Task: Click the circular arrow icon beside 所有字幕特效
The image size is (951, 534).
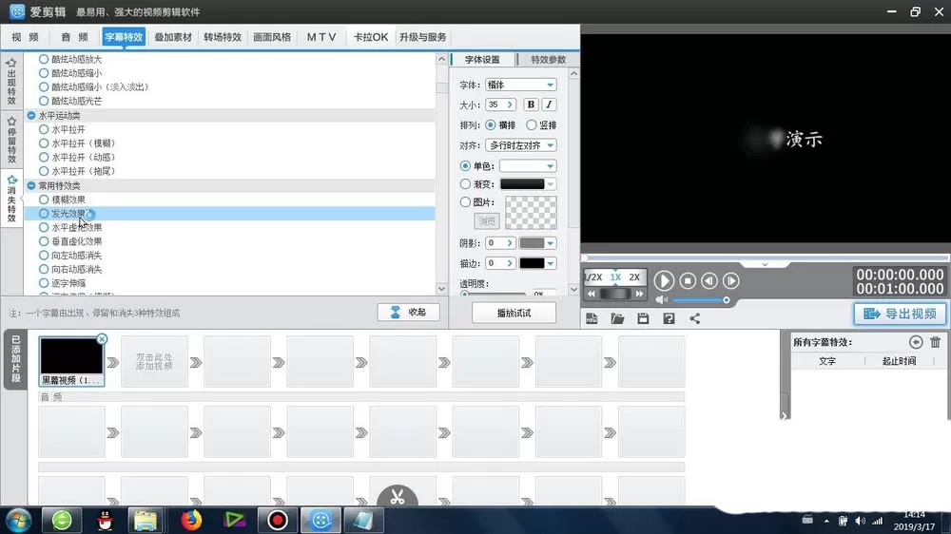Action: tap(916, 342)
